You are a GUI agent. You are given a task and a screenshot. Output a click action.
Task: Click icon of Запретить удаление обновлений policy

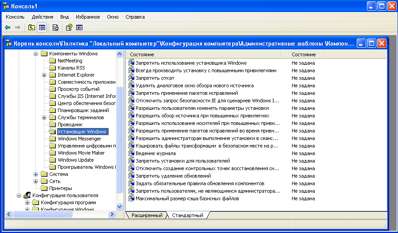[x=131, y=176]
